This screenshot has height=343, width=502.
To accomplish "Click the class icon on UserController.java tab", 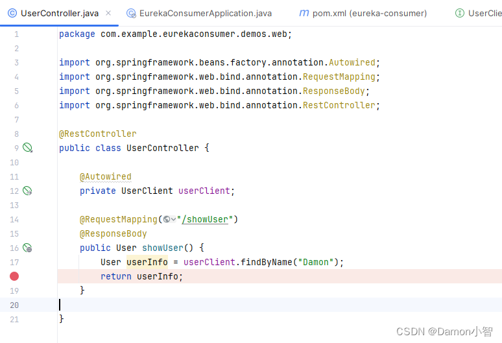I will (12, 13).
